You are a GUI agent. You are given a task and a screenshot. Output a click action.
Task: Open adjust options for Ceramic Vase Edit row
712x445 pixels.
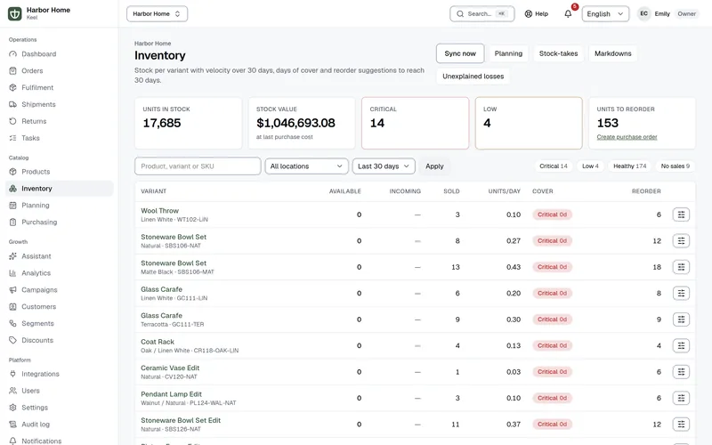pos(681,372)
